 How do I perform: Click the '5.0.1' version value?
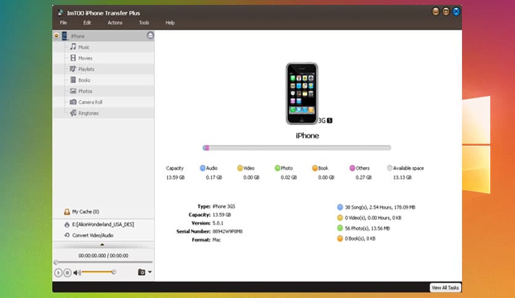pyautogui.click(x=218, y=223)
